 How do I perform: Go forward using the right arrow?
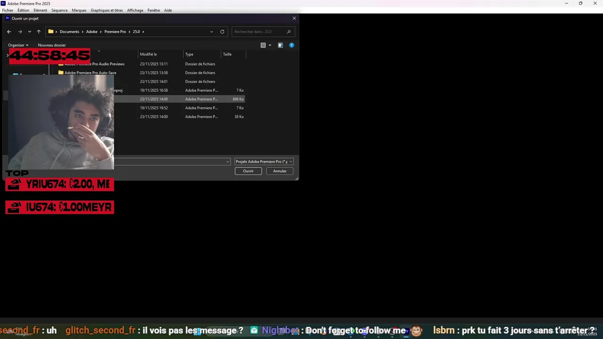click(x=20, y=32)
